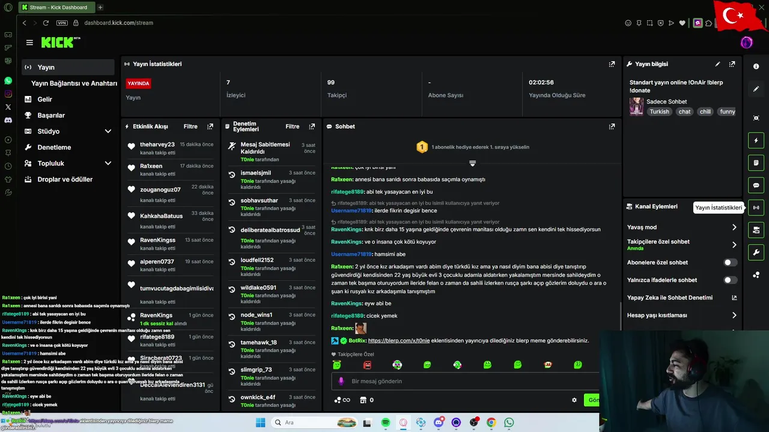The height and width of the screenshot is (432, 769).
Task: Click the Sadece Sohbet category thumbnail
Action: coord(636,107)
